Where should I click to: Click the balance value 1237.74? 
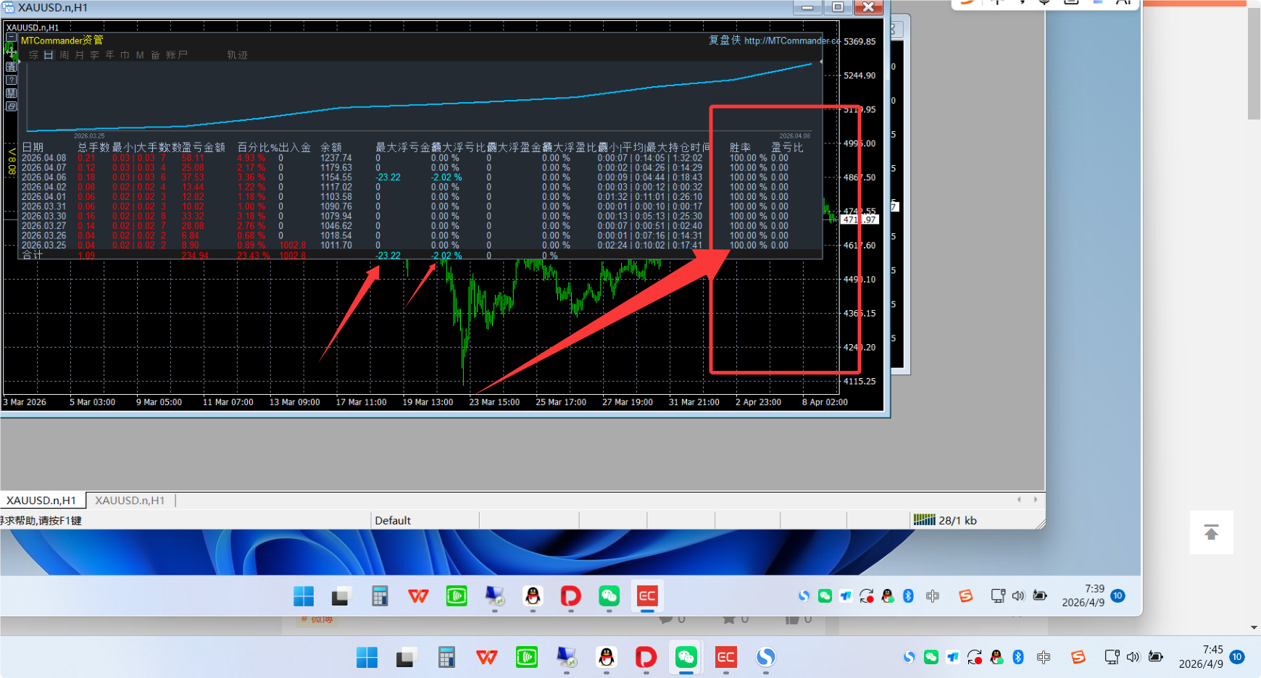coord(336,158)
